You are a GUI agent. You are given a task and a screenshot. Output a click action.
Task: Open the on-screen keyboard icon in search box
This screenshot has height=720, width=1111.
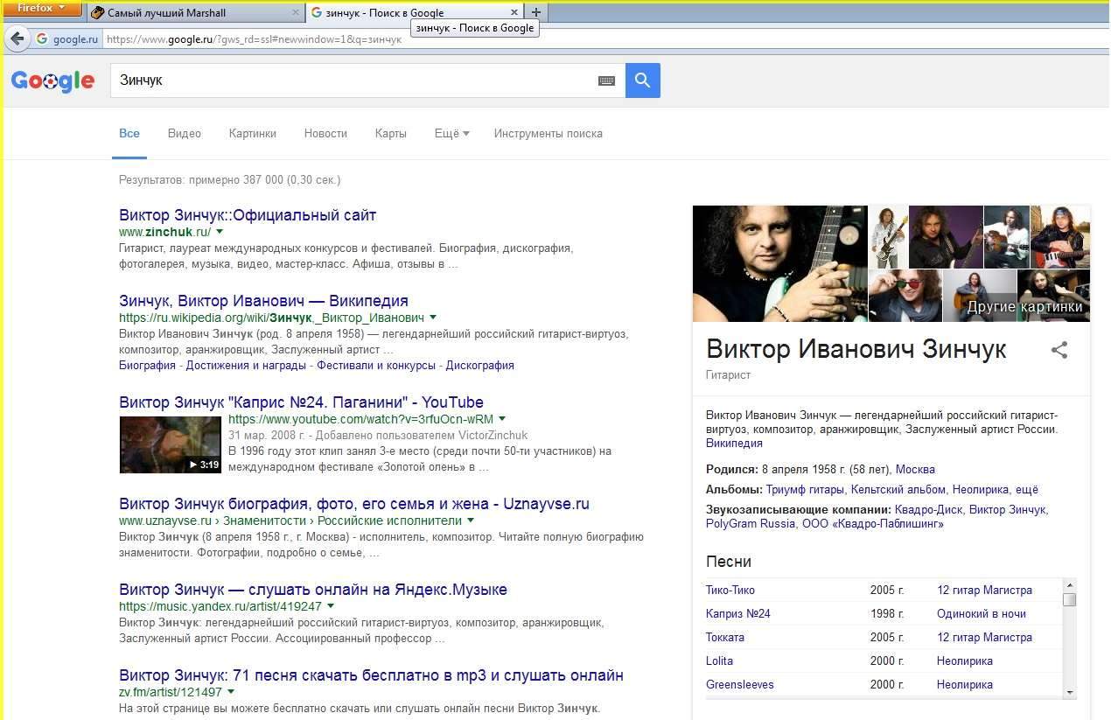coord(606,80)
